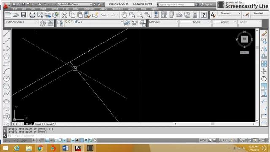Viewport: 270px width, 152px height.
Task: Click the Match Properties brush icon
Action: (87, 15)
